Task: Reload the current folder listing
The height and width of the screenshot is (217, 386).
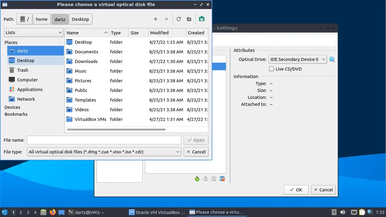Action: (x=179, y=19)
